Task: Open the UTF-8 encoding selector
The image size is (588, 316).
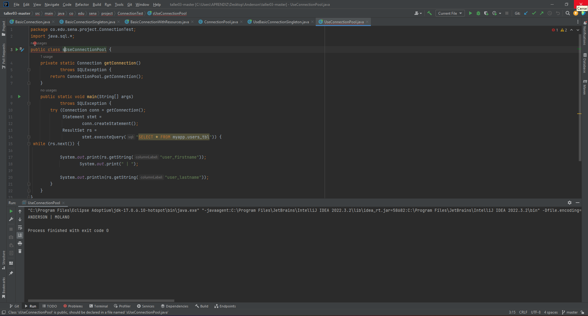Action: click(x=536, y=312)
